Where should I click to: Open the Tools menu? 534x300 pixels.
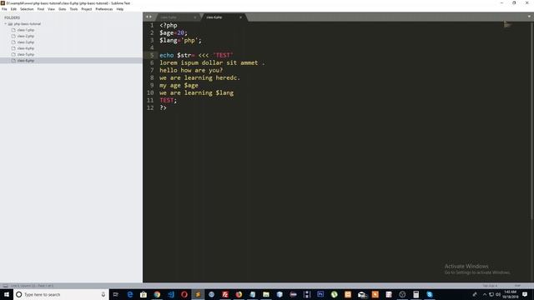point(73,9)
